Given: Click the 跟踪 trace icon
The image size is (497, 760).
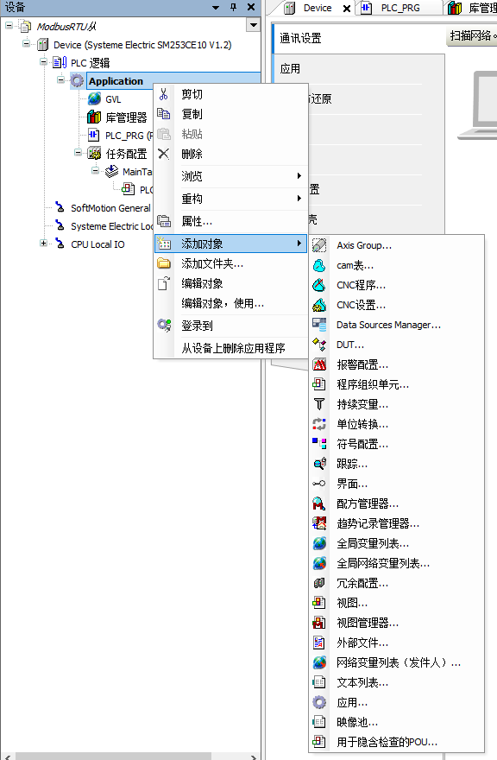Looking at the screenshot, I should [318, 464].
